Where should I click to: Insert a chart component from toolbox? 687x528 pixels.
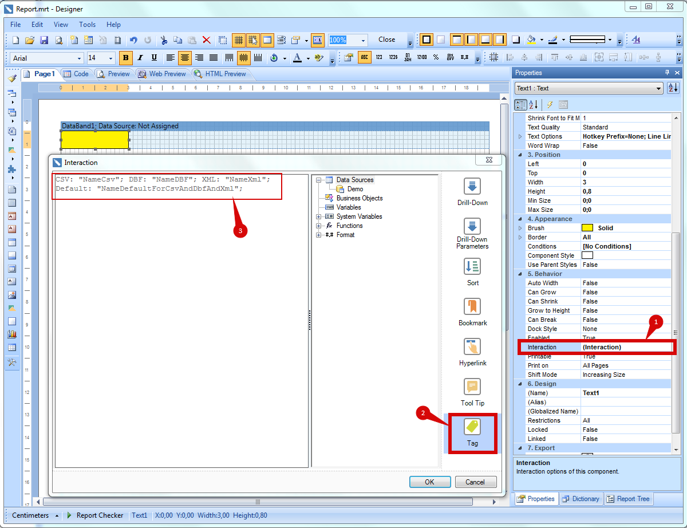[12, 334]
